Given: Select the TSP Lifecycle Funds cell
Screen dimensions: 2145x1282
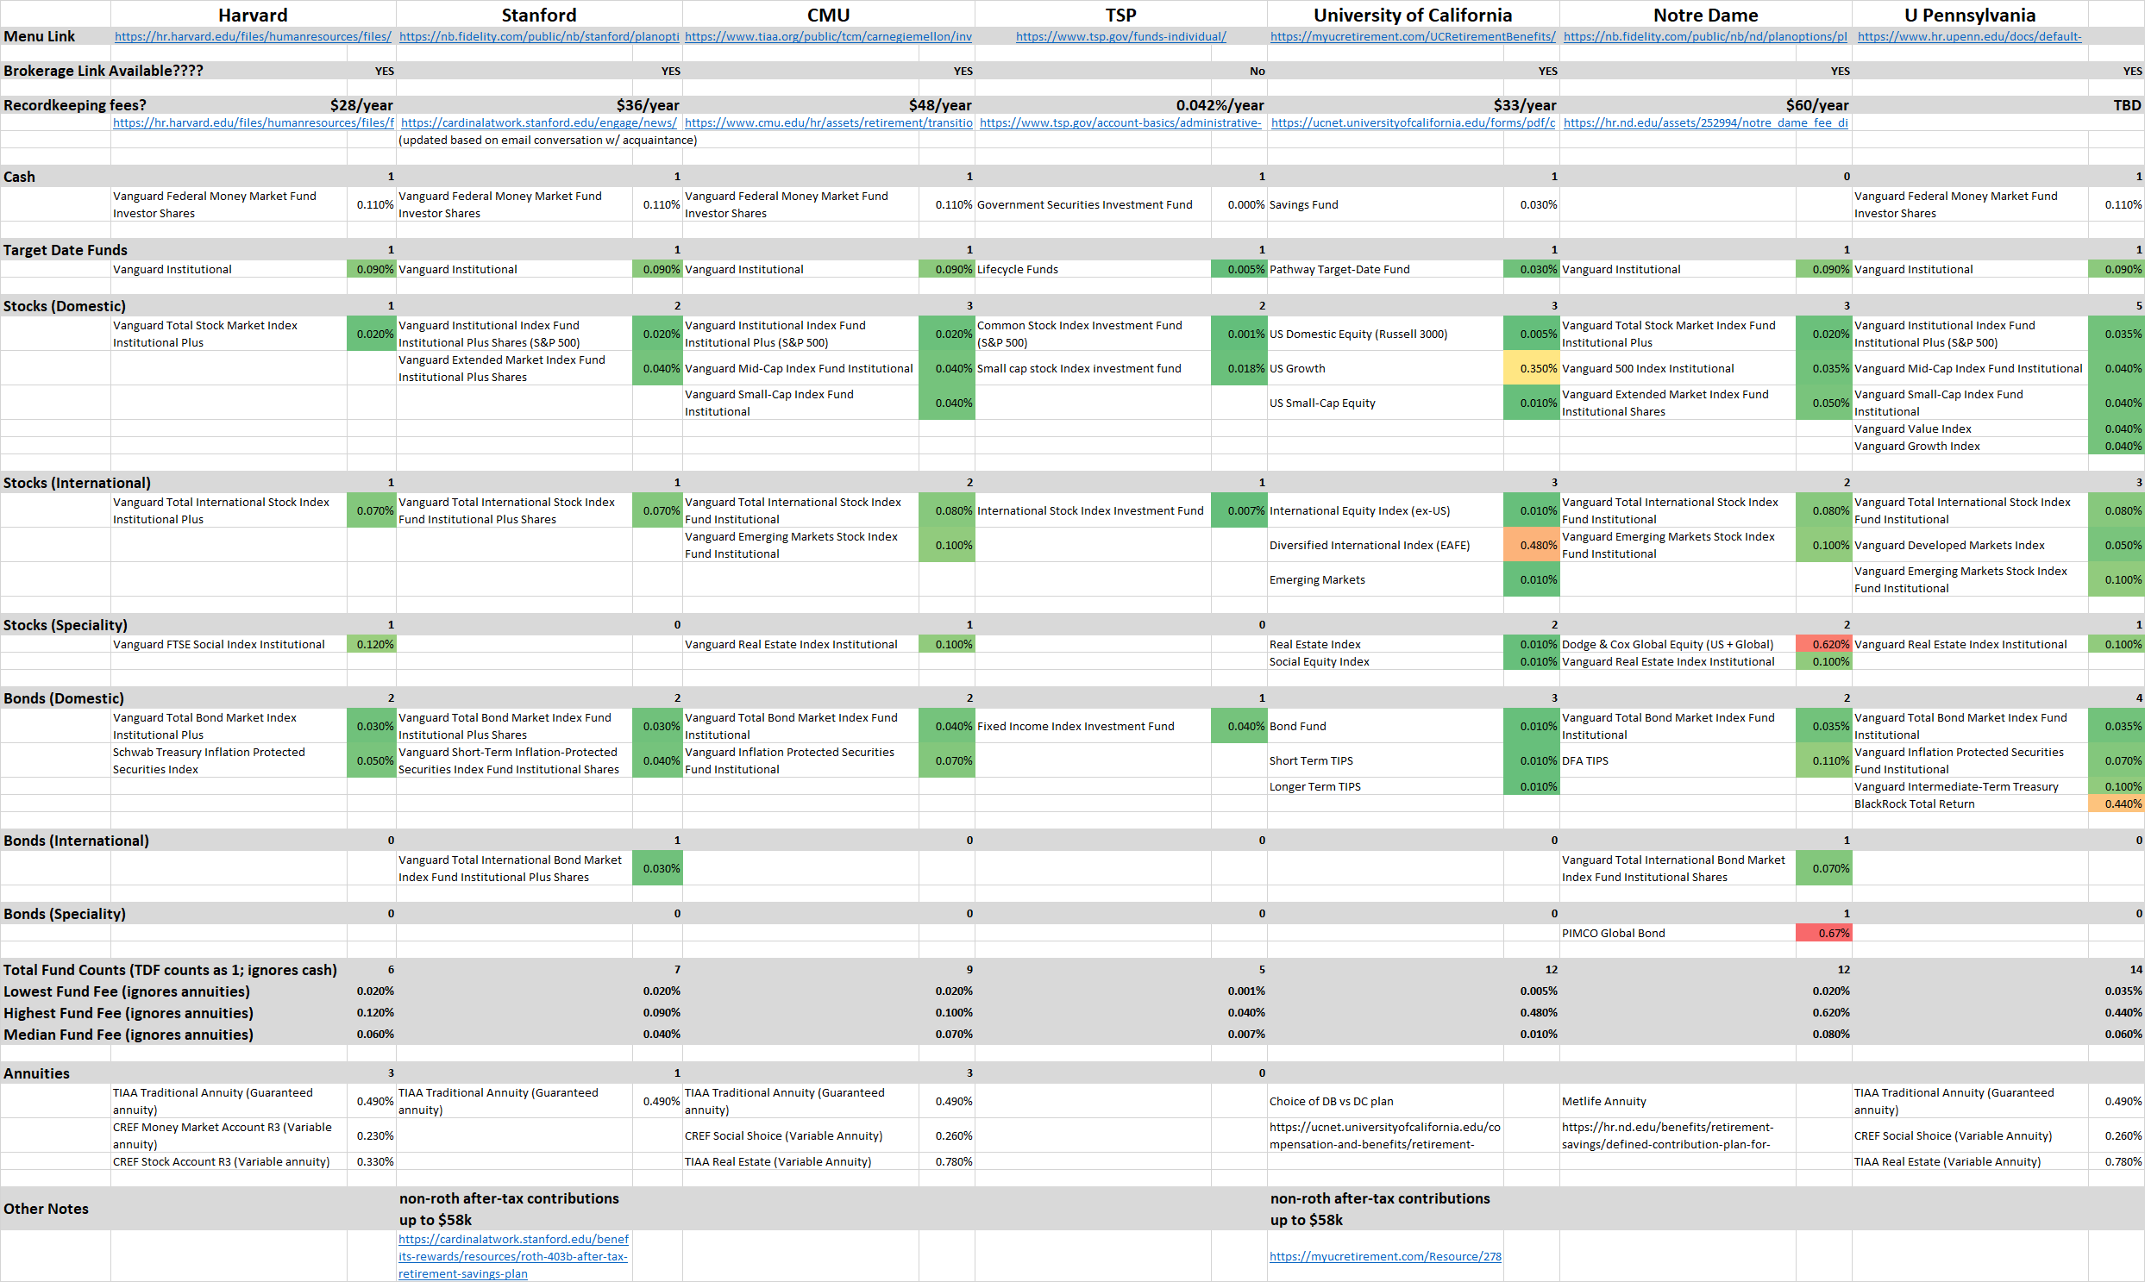Looking at the screenshot, I should tap(1093, 270).
